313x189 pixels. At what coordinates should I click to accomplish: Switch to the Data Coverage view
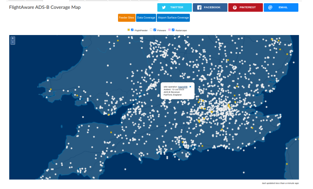point(146,18)
